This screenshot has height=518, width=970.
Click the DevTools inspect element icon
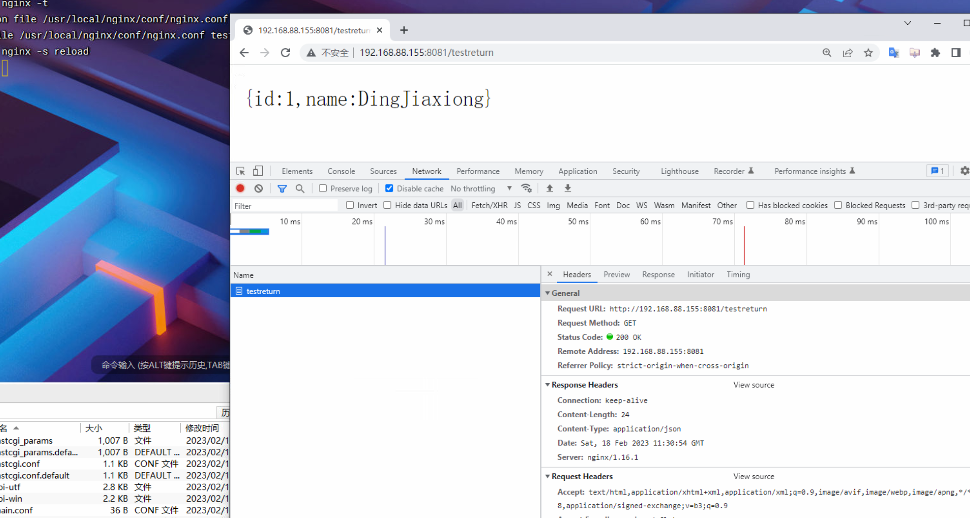[240, 171]
